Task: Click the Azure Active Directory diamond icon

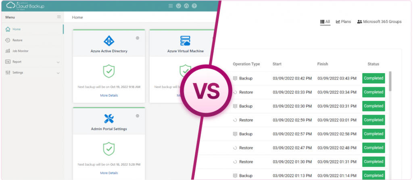Action: point(109,41)
